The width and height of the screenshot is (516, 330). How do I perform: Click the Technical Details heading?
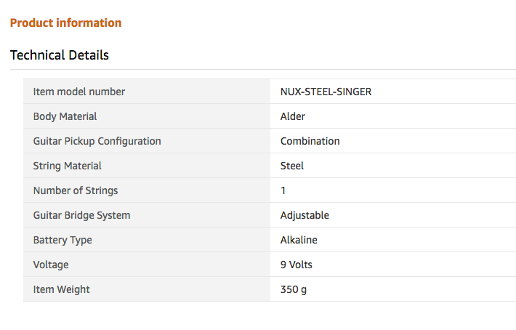pos(60,55)
